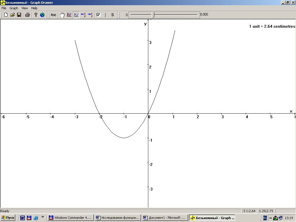This screenshot has height=222, width=296.
Task: Click the blue left arrow toolbar icon
Action: point(83,15)
